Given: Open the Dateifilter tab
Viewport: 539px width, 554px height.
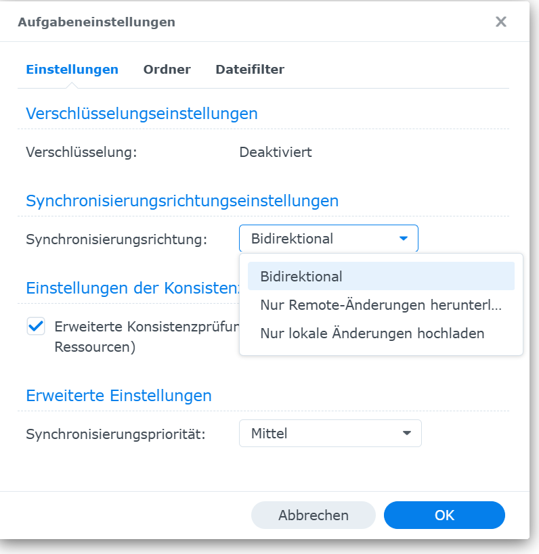Looking at the screenshot, I should point(249,69).
